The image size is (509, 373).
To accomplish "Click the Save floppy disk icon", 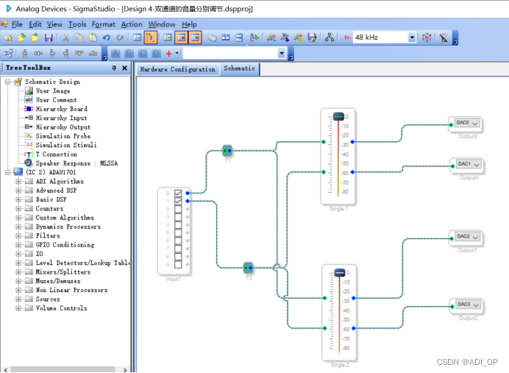I will [x=49, y=38].
